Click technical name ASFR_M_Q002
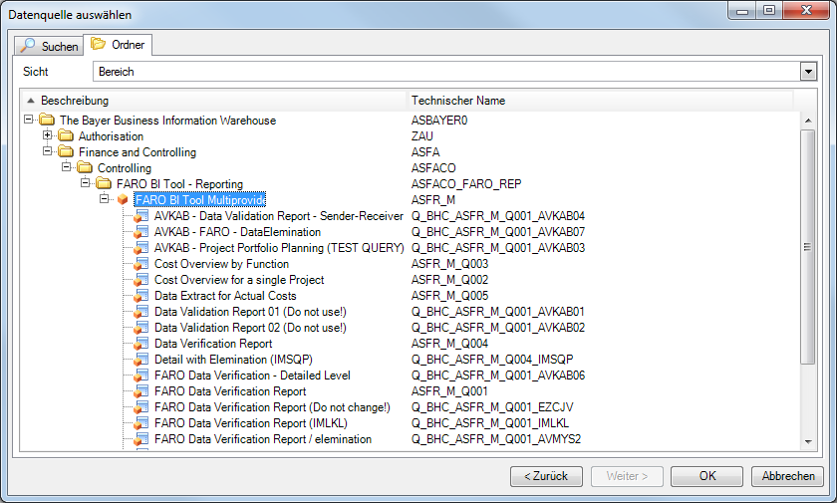 [449, 280]
